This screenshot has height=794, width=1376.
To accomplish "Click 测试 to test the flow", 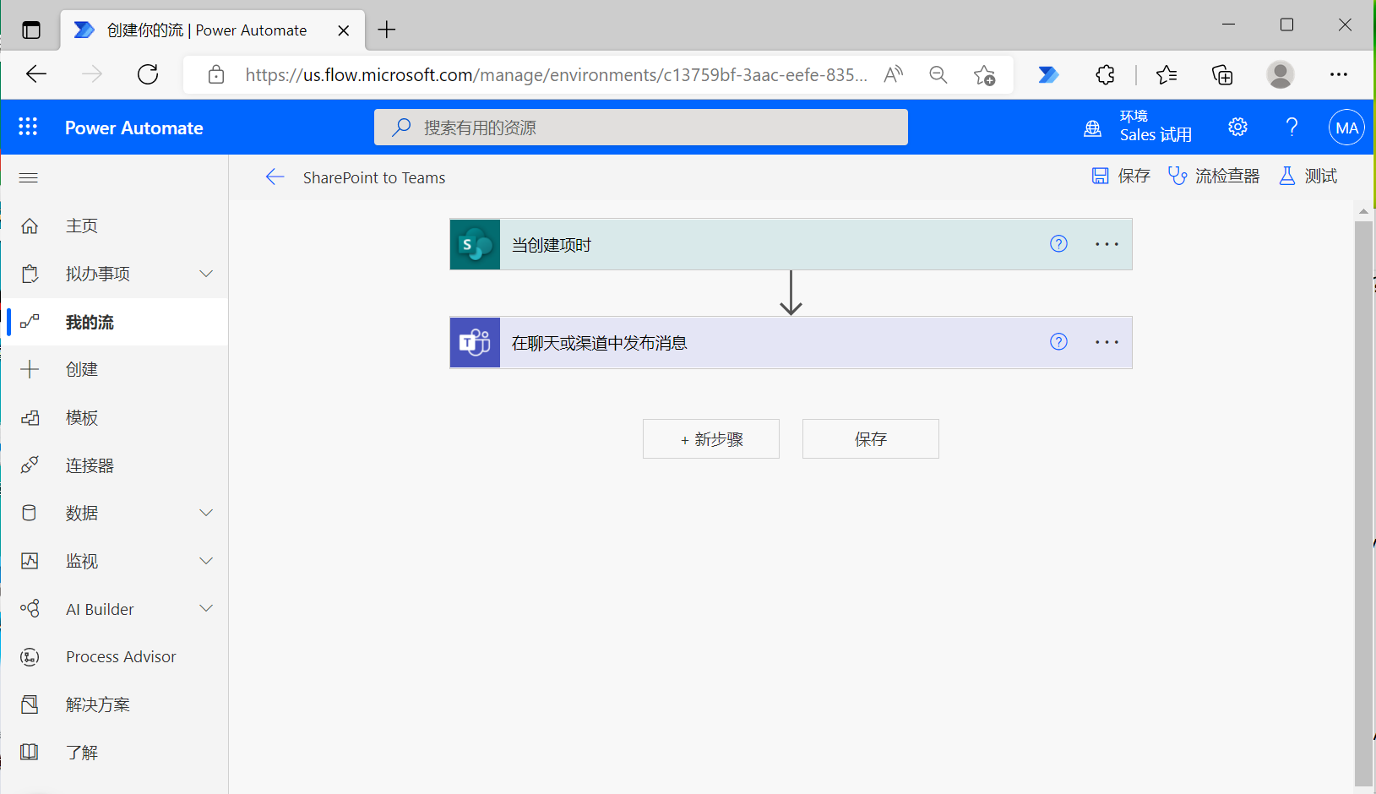I will [1308, 176].
